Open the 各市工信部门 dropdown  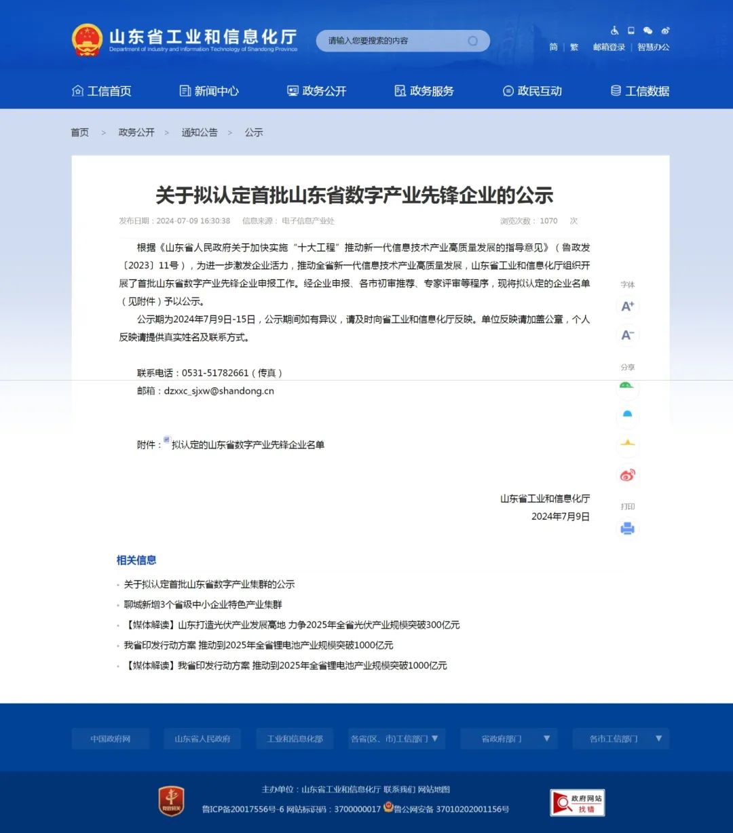(x=620, y=739)
